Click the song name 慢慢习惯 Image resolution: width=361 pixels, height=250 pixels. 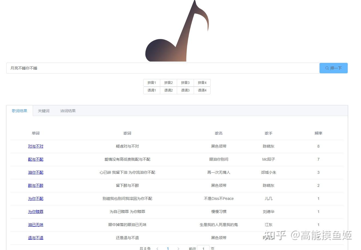tap(219, 212)
